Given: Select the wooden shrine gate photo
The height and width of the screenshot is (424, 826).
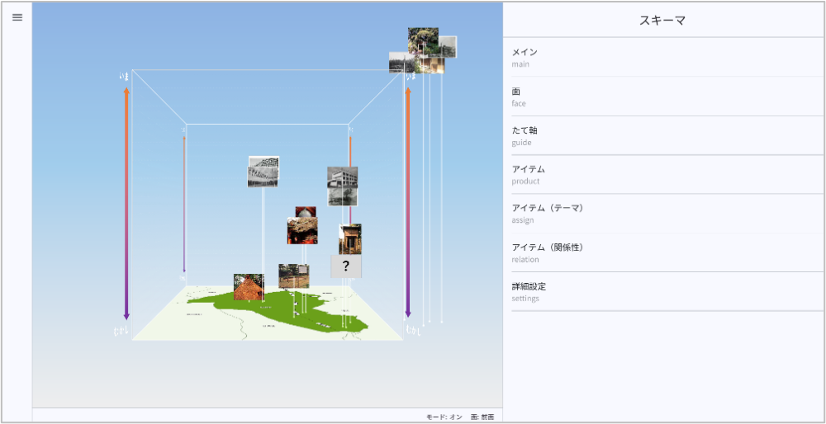Looking at the screenshot, I should coord(349,238).
